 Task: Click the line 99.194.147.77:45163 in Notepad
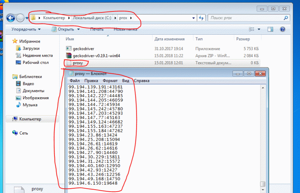point(94,118)
